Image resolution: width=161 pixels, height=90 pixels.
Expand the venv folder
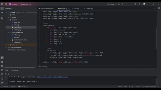tap(8, 45)
